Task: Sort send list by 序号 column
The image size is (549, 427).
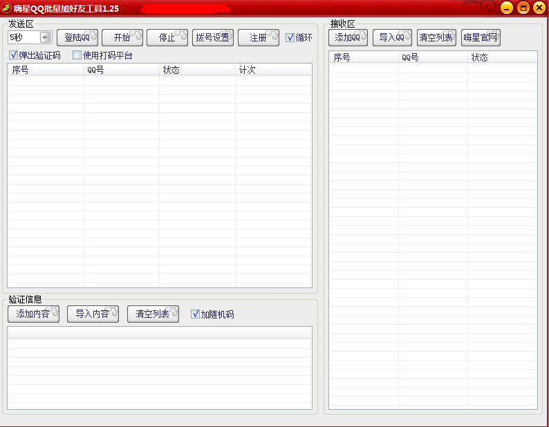Action: point(46,70)
